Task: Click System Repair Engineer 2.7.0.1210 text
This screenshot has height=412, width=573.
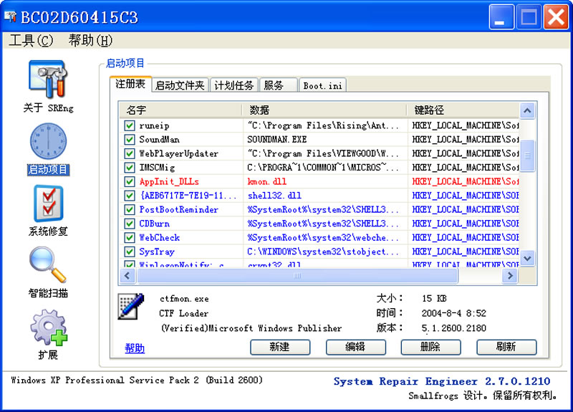Action: click(x=442, y=381)
